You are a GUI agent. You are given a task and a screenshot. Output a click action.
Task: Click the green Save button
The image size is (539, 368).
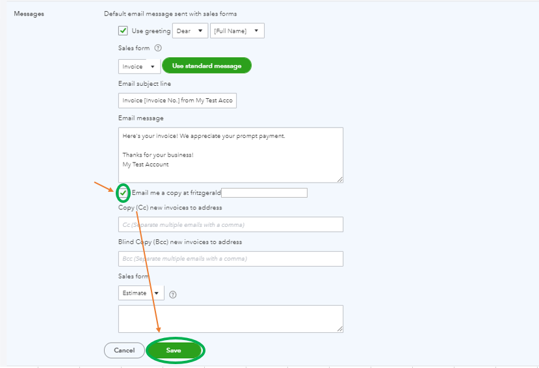pyautogui.click(x=174, y=350)
